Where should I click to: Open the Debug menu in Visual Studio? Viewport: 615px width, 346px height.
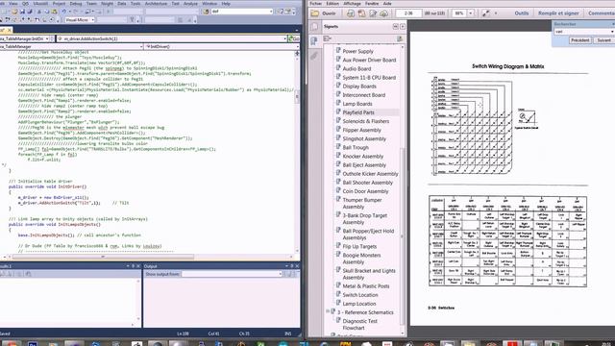(76, 4)
